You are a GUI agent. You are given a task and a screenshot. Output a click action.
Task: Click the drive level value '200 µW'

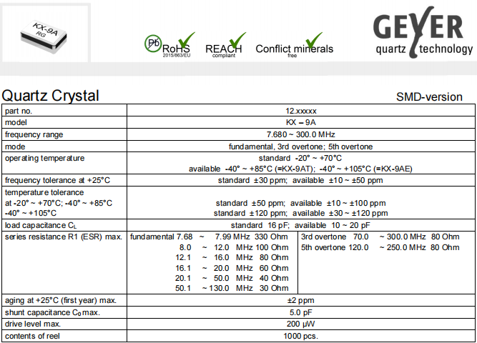tap(300, 324)
